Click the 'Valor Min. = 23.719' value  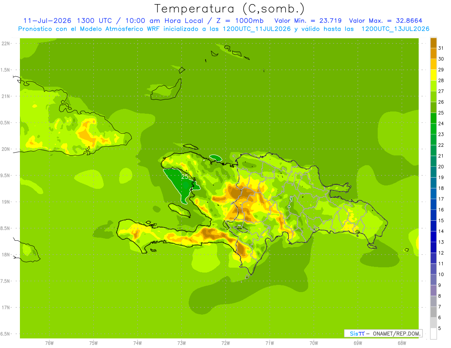point(308,21)
